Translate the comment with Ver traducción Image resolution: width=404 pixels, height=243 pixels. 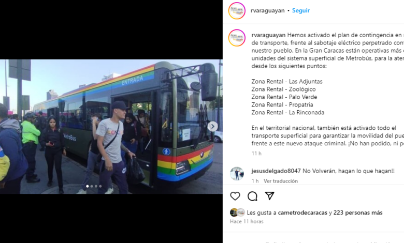click(281, 181)
